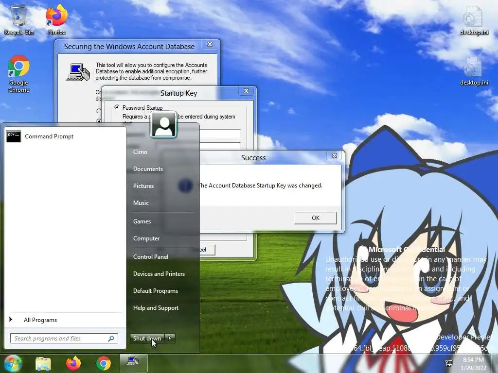Select the Password Startup radio button
This screenshot has width=498, height=373.
[x=117, y=107]
